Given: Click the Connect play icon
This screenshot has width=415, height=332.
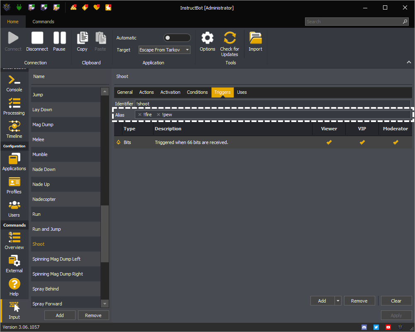Looking at the screenshot, I should point(13,38).
